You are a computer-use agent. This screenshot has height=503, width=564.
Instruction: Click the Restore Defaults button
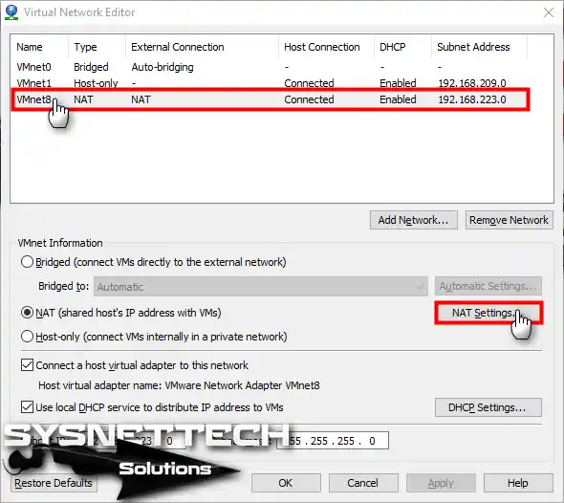pos(54,483)
